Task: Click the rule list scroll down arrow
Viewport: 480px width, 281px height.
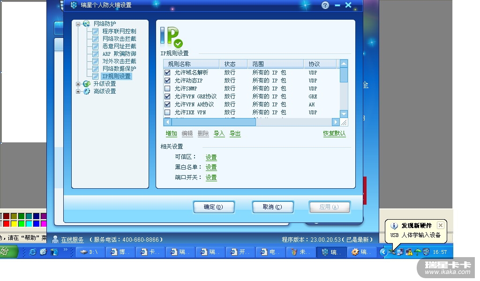Action: coord(344,114)
